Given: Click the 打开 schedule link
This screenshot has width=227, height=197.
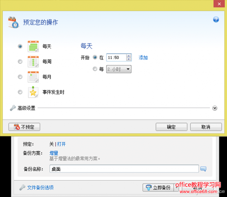Looking at the screenshot, I should pyautogui.click(x=61, y=144).
